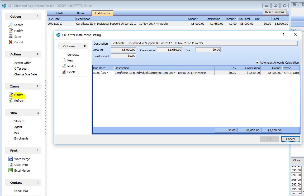Viewport: 304px width, 196px height.
Task: Collapse the Actions panel chevron
Action: [x=38, y=54]
